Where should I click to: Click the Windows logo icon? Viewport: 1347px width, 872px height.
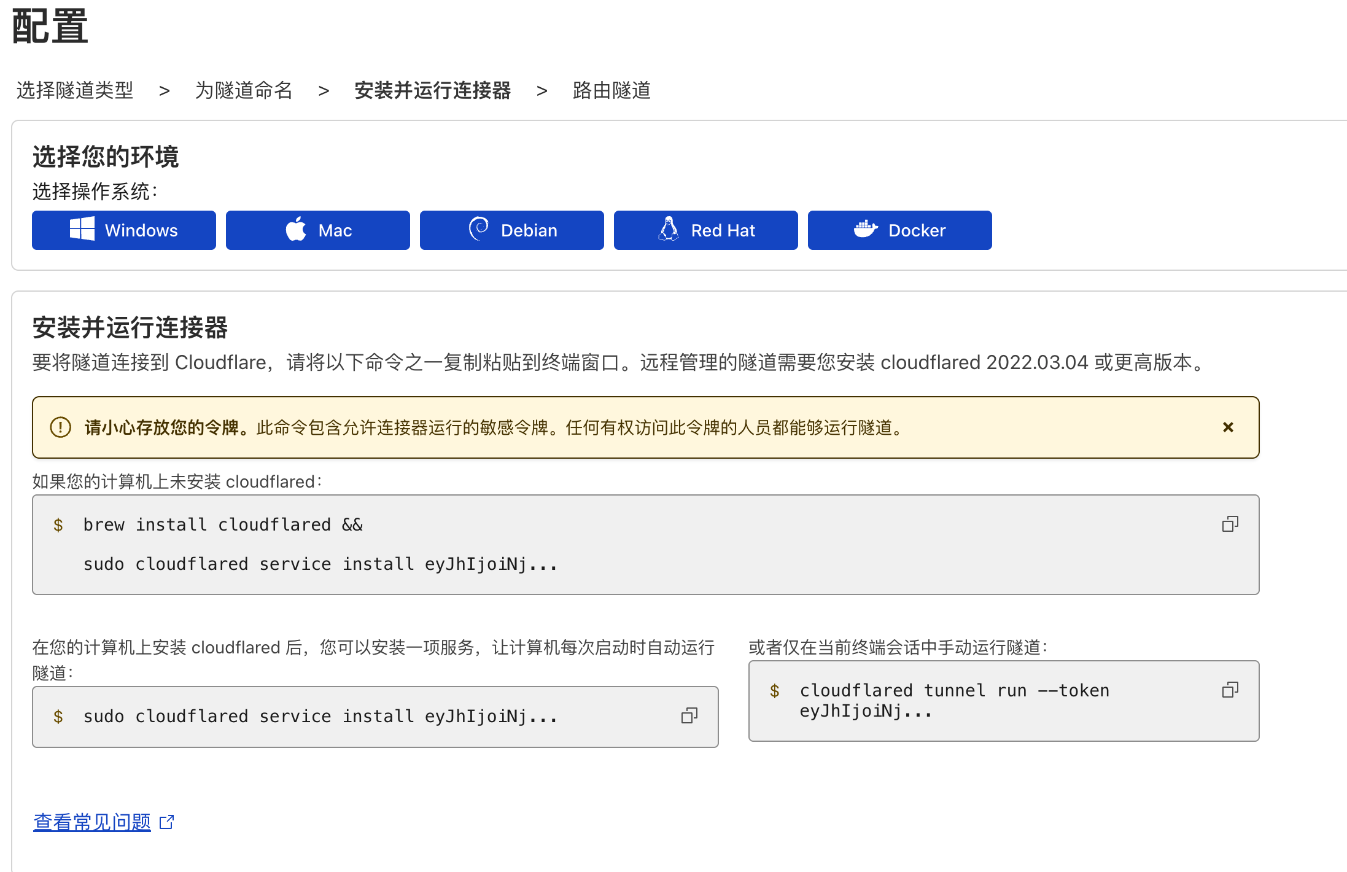[x=82, y=229]
